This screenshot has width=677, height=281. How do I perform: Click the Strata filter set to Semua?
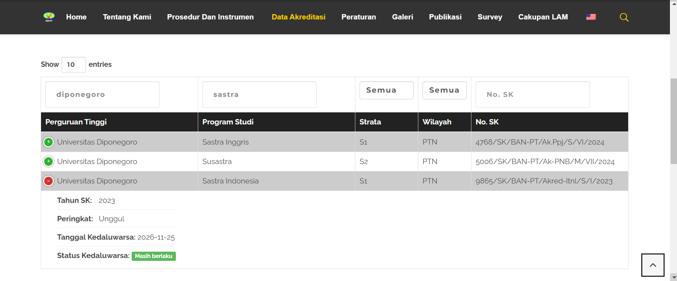tap(386, 90)
